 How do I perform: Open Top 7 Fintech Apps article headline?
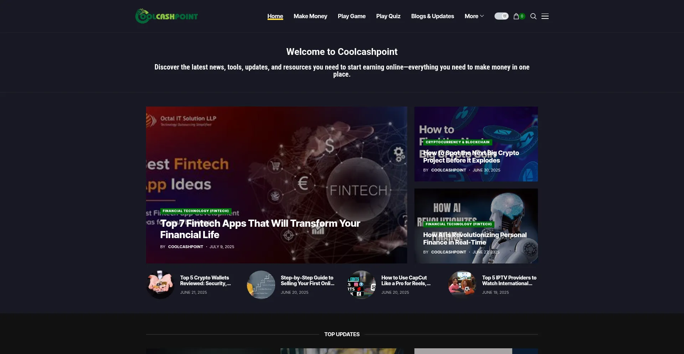coord(260,229)
